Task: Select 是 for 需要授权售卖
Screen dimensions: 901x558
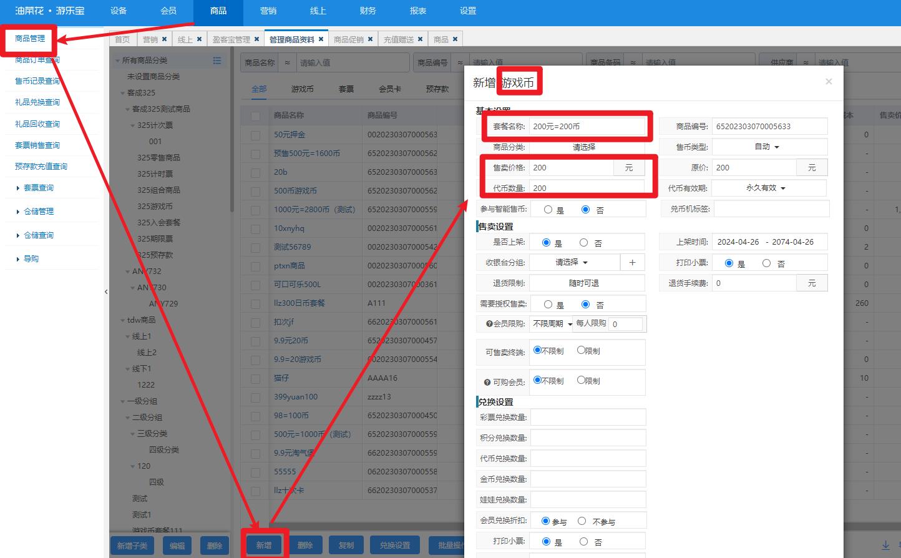Action: coord(548,305)
